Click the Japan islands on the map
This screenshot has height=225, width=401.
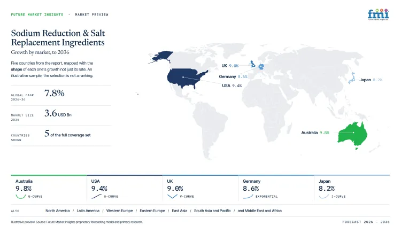(352, 78)
